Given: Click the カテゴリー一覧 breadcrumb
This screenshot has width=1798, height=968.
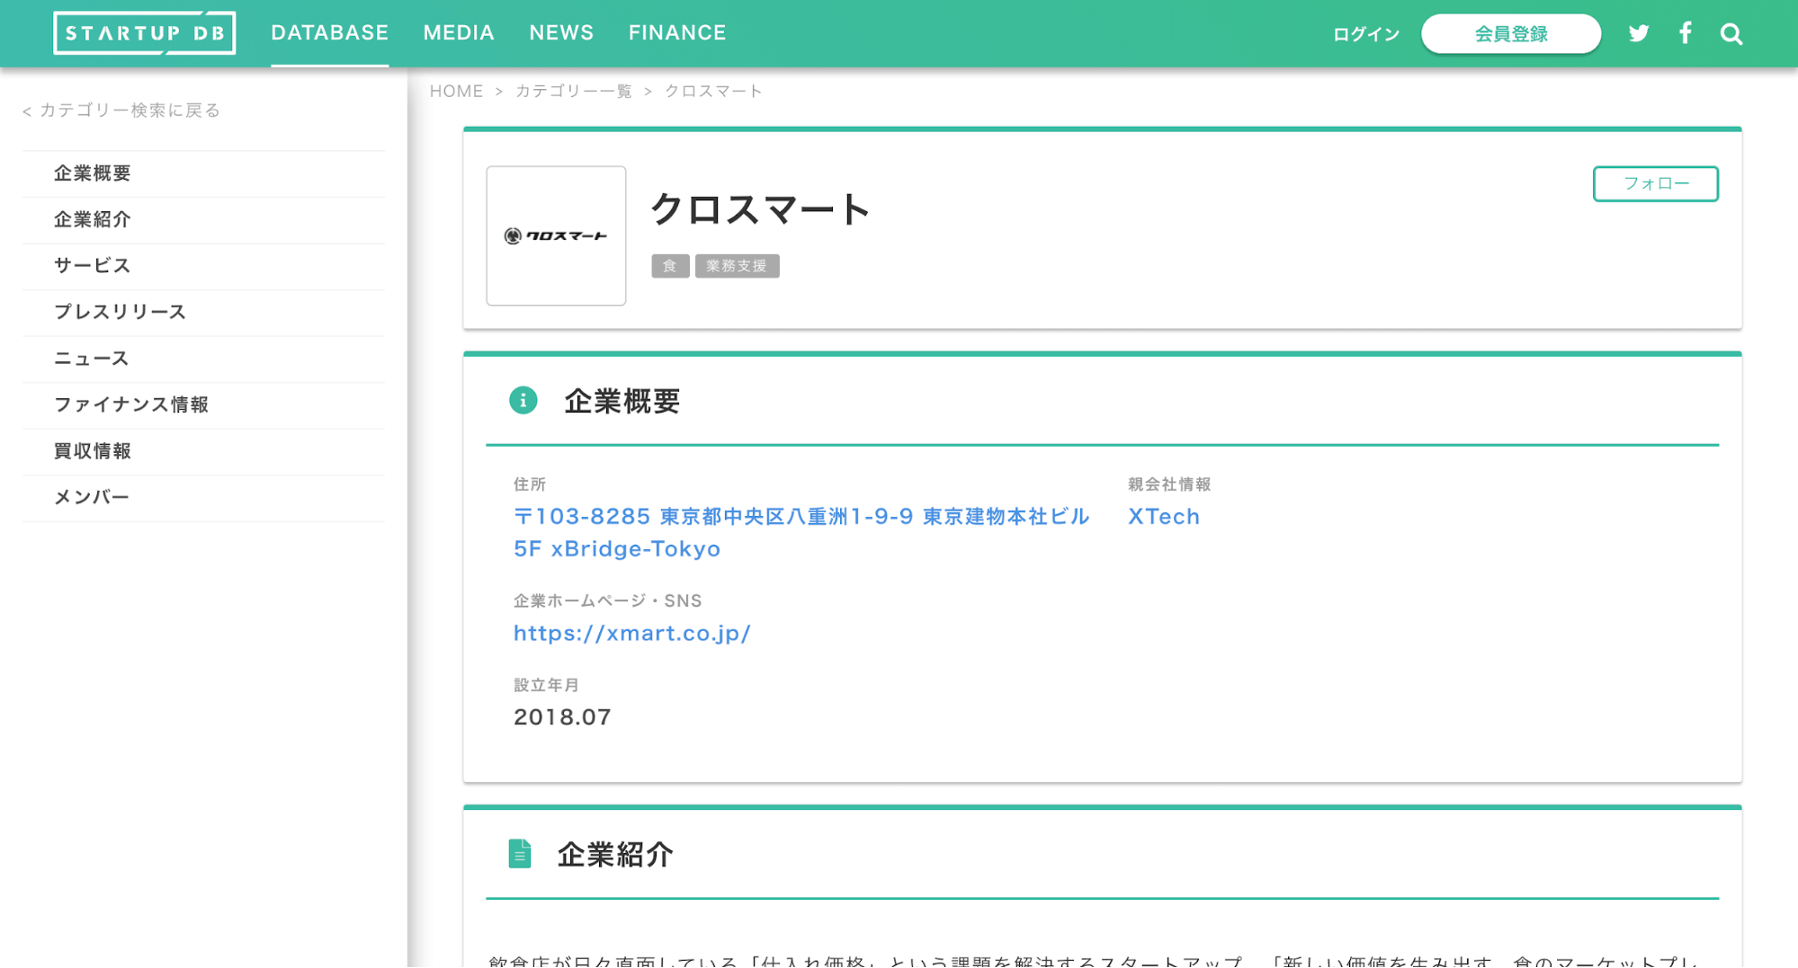Looking at the screenshot, I should (x=574, y=91).
